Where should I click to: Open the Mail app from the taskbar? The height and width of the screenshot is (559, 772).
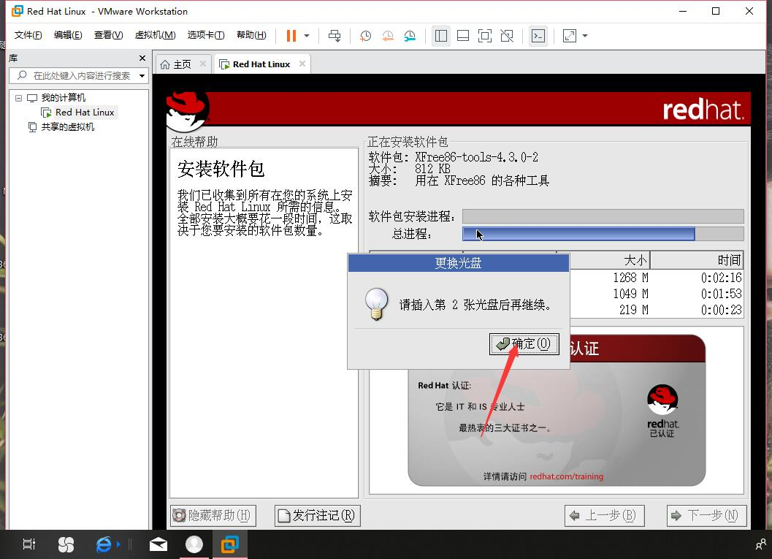point(158,544)
